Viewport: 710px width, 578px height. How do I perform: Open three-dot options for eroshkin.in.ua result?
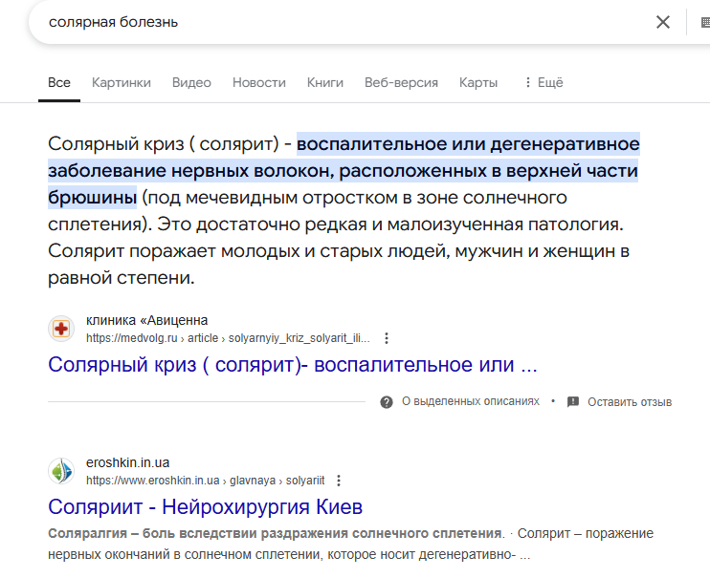(339, 481)
